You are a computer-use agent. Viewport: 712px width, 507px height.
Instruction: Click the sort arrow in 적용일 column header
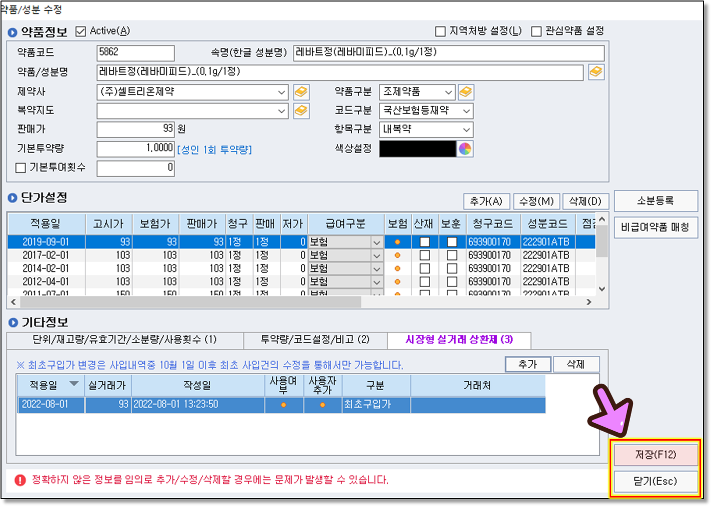click(74, 384)
